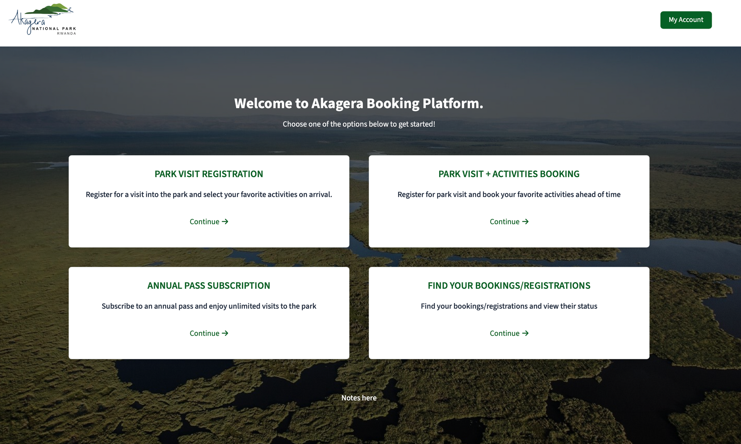Continue to Park Visit + Activities Booking
The height and width of the screenshot is (444, 741).
click(x=509, y=222)
